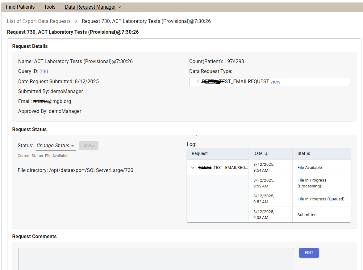Select the File Available log entry
Image resolution: width=363 pixels, height=270 pixels.
[310, 167]
